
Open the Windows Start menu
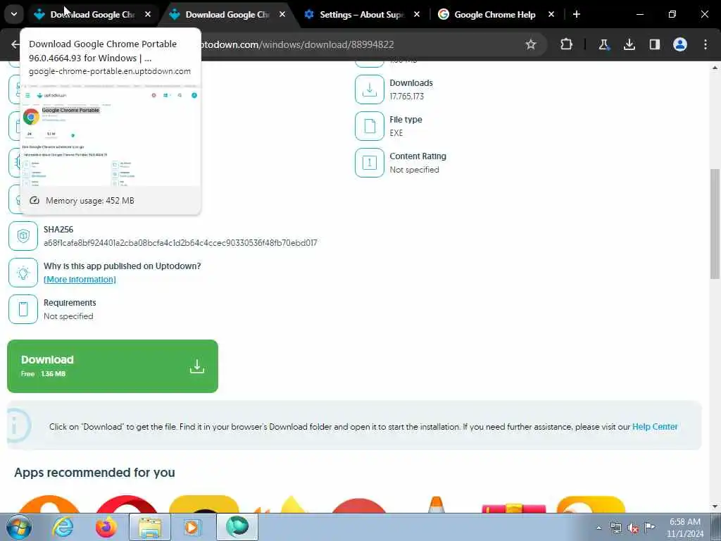coord(19,527)
